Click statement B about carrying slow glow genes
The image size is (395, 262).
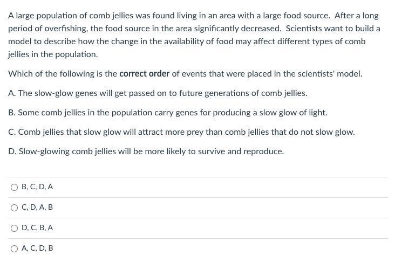(x=167, y=113)
